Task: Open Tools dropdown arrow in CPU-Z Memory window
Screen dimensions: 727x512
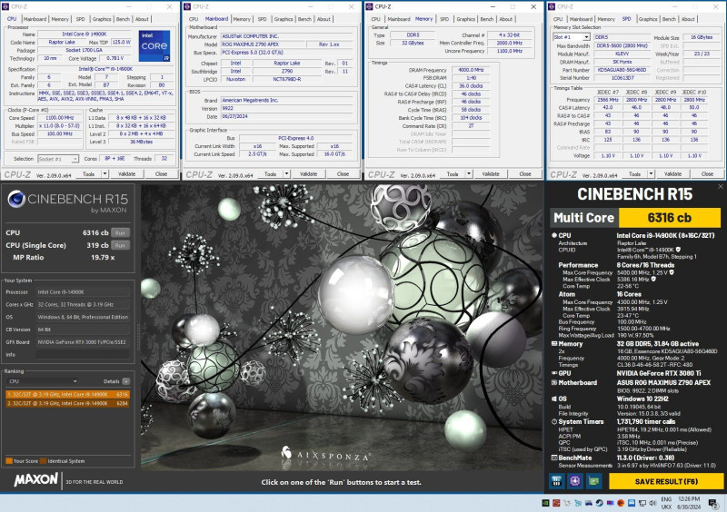Action: pos(469,173)
